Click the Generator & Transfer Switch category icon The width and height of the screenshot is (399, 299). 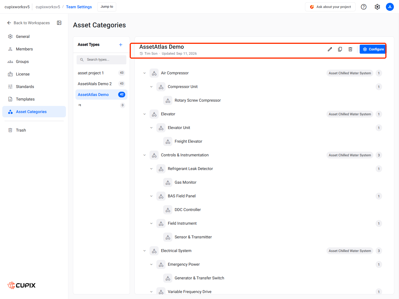(x=168, y=278)
